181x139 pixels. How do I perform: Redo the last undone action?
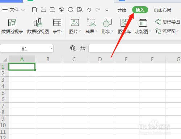pyautogui.click(x=98, y=10)
